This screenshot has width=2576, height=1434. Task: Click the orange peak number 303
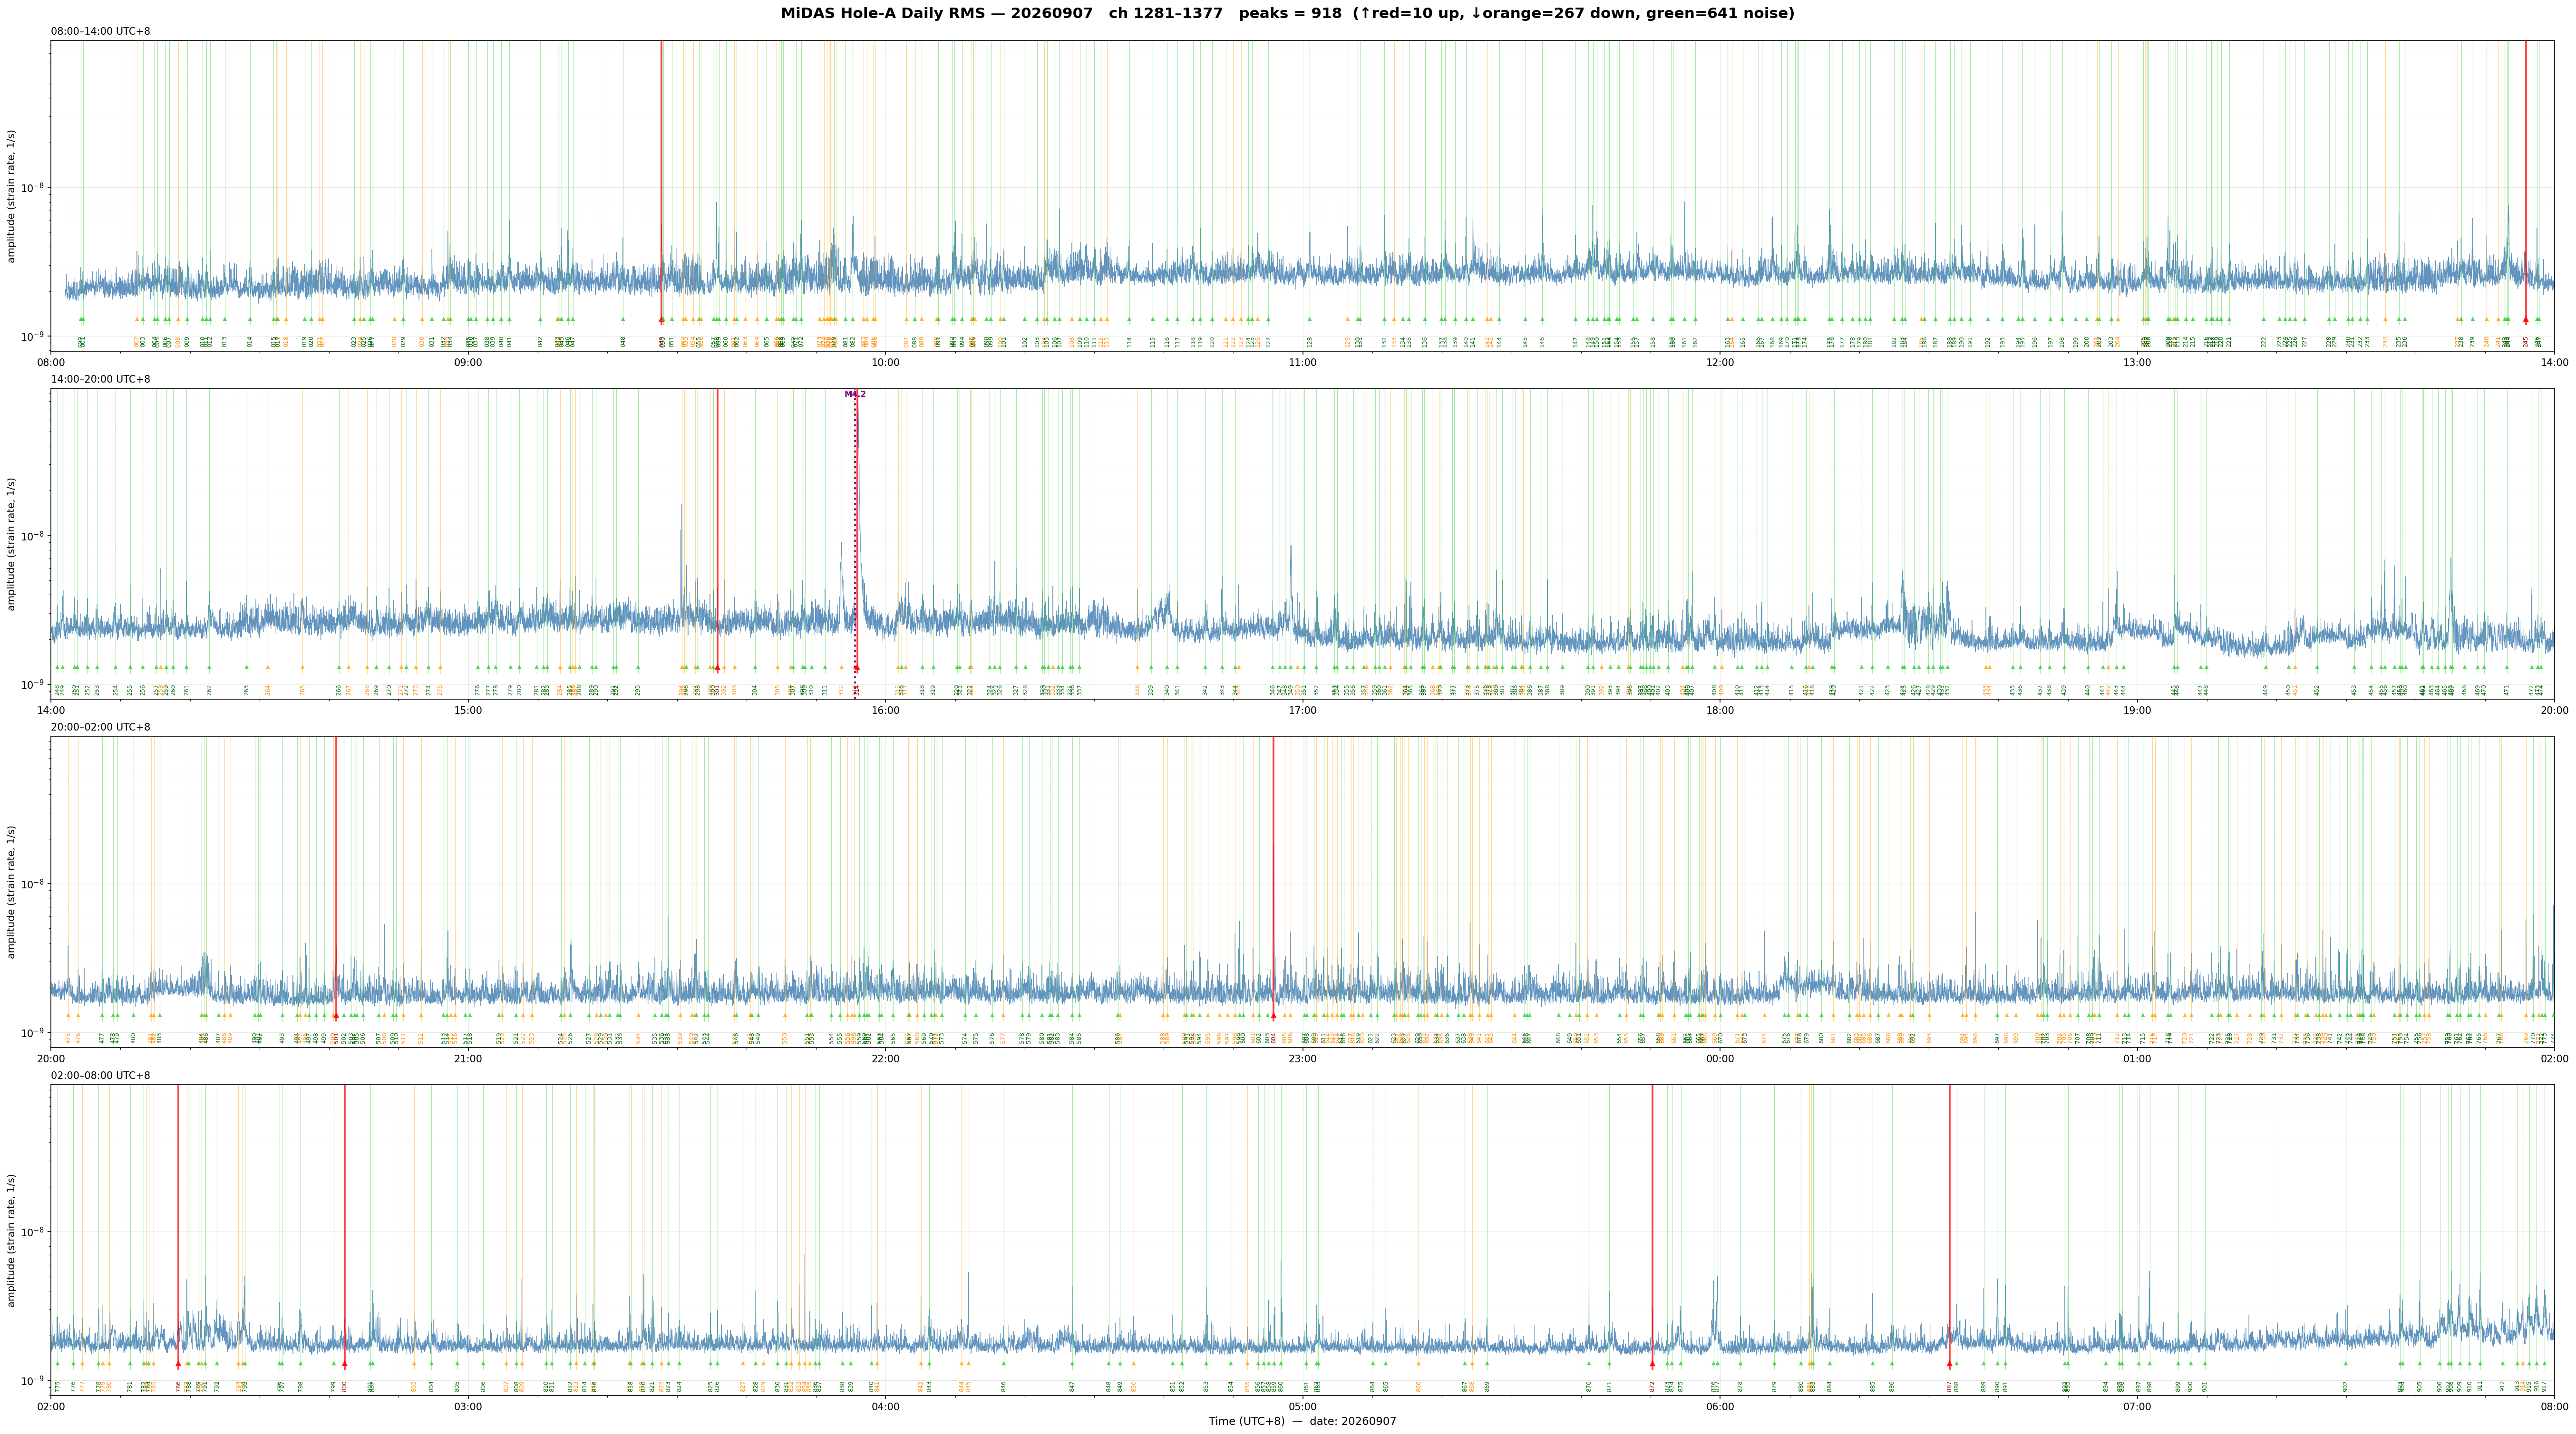(x=734, y=690)
